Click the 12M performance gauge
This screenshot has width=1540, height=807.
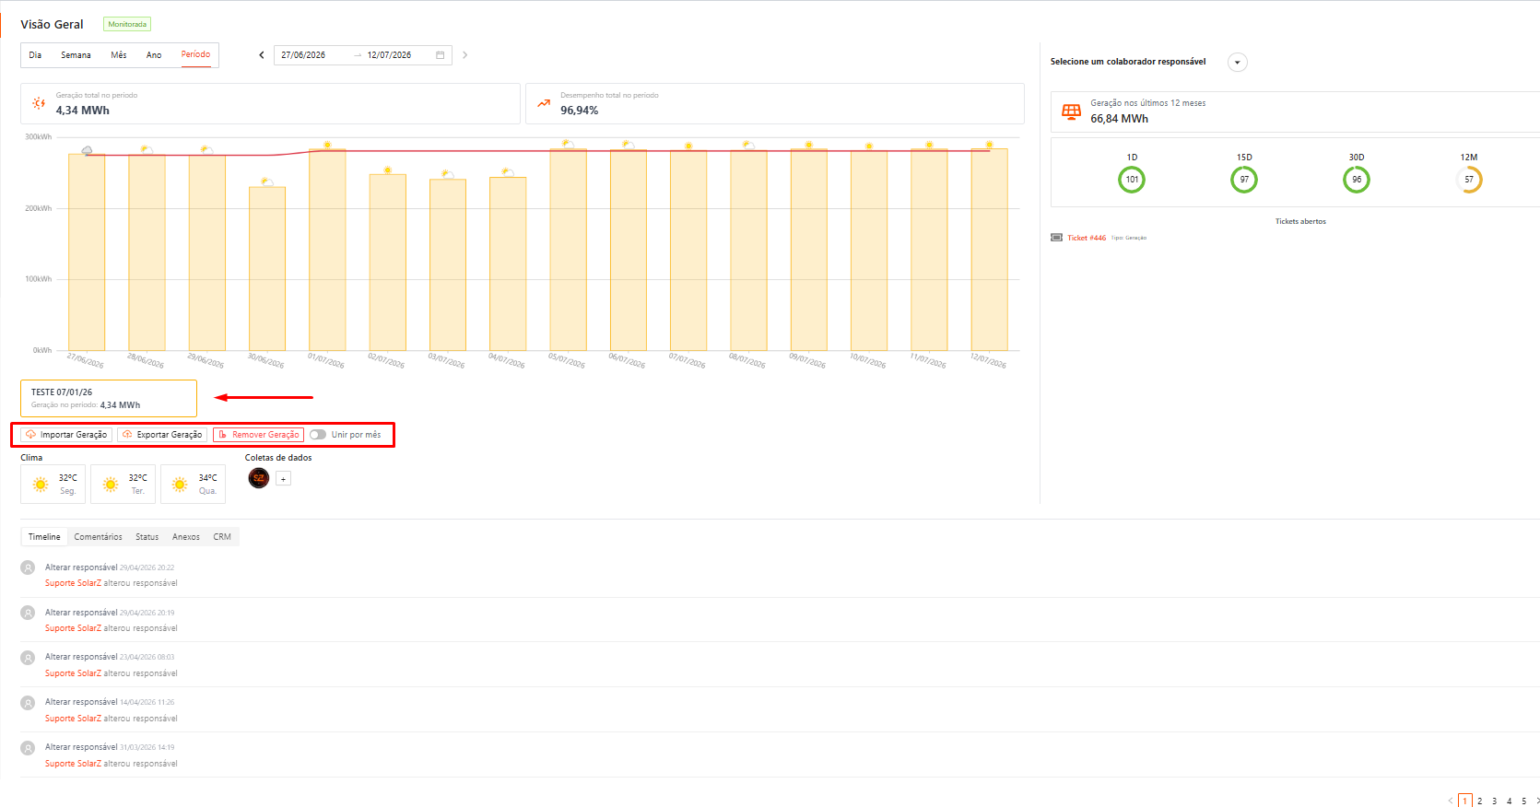click(x=1469, y=180)
